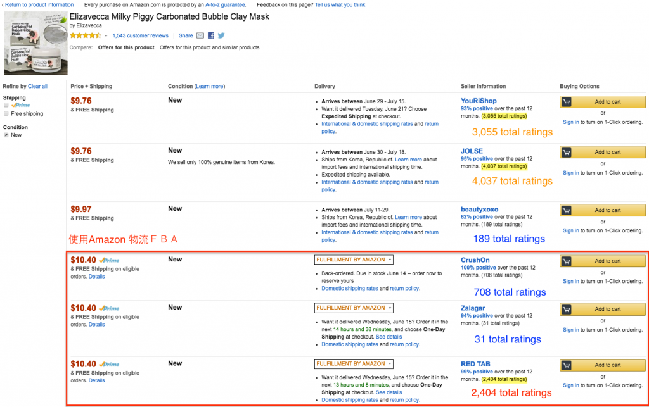
Task: Expand Zalagar Fulfillment by Amazon dropdown
Action: click(354, 308)
